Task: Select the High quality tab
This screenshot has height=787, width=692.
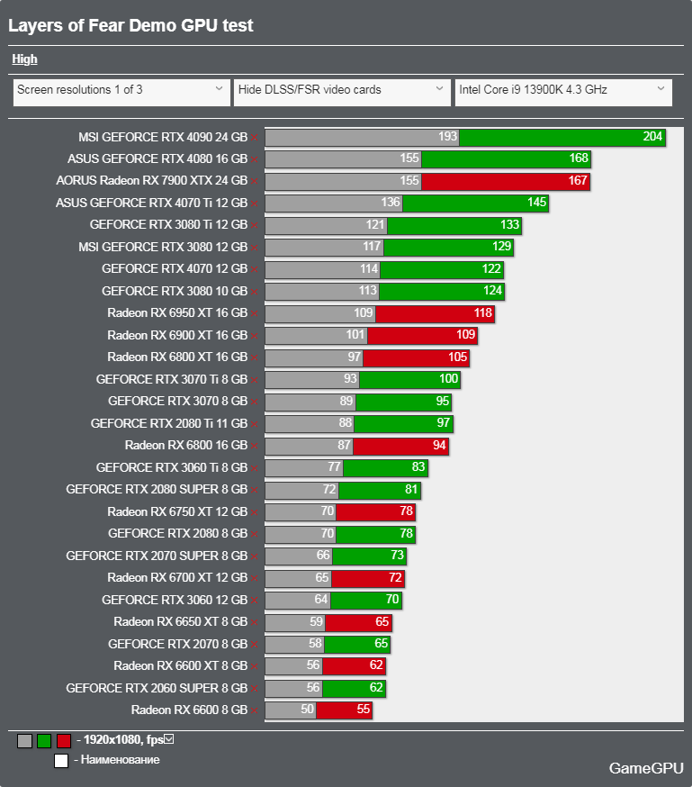Action: coord(24,59)
